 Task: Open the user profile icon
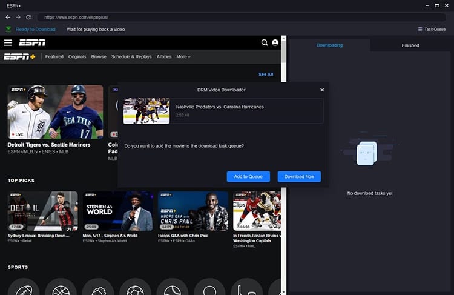click(275, 42)
